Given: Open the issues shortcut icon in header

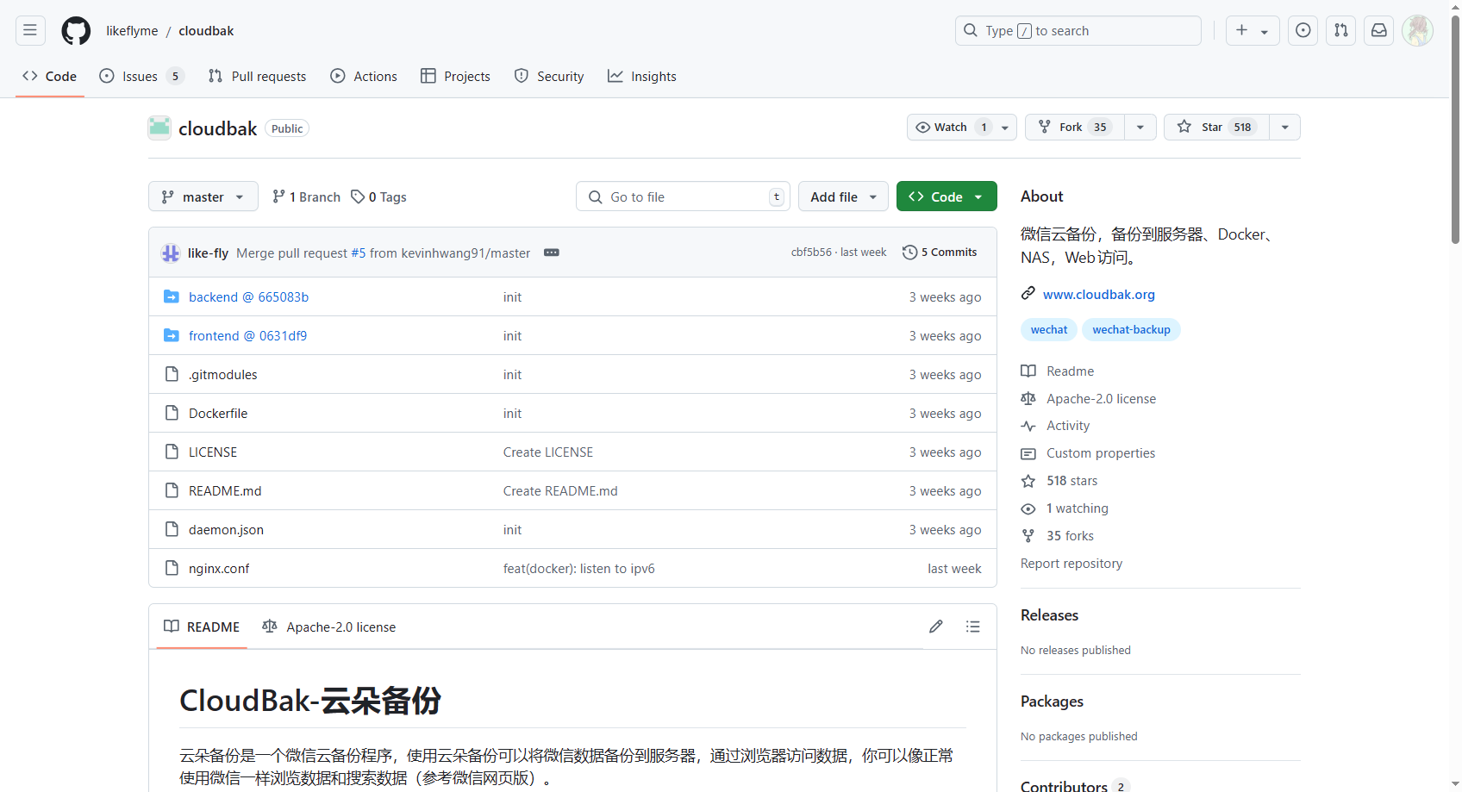Looking at the screenshot, I should (1303, 30).
